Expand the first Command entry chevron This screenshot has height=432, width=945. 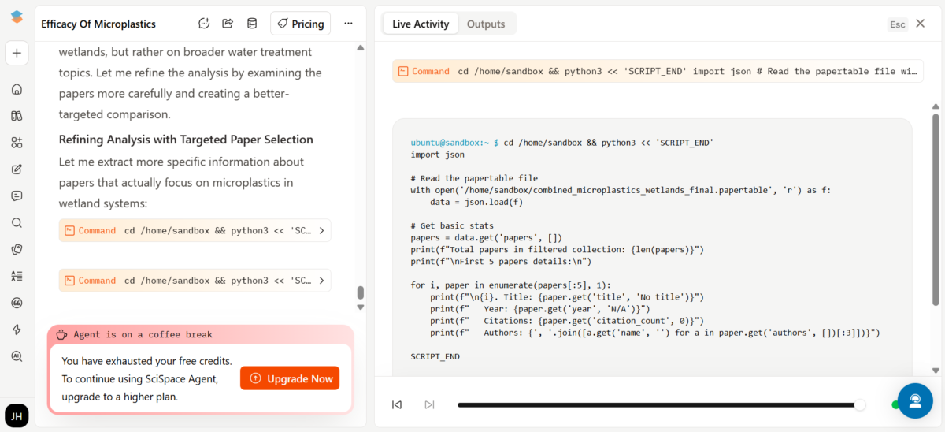tap(321, 231)
